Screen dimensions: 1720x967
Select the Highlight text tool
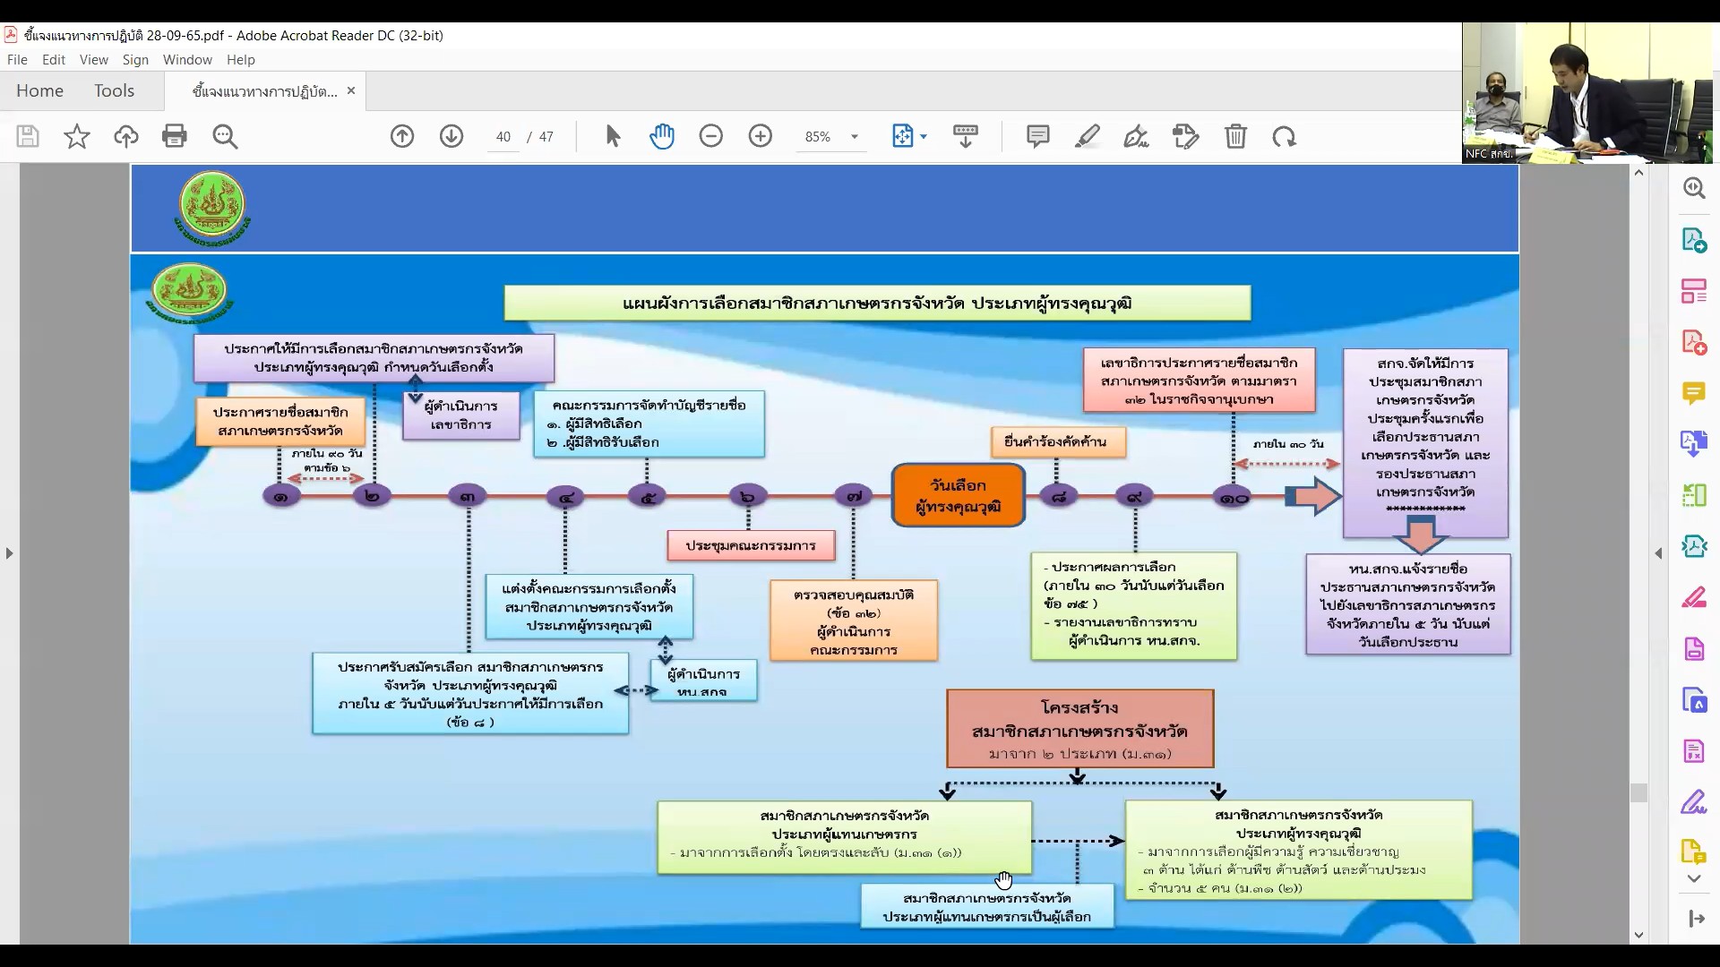pos(1088,136)
